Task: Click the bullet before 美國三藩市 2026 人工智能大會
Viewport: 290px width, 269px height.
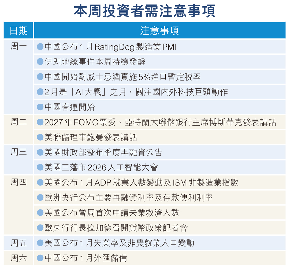Action: pos(40,167)
